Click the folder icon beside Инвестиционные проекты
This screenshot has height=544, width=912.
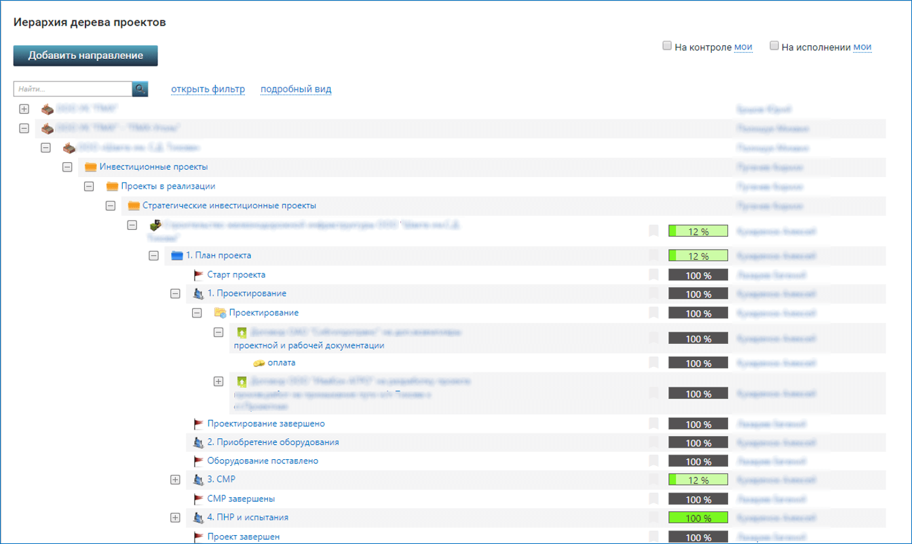point(90,167)
